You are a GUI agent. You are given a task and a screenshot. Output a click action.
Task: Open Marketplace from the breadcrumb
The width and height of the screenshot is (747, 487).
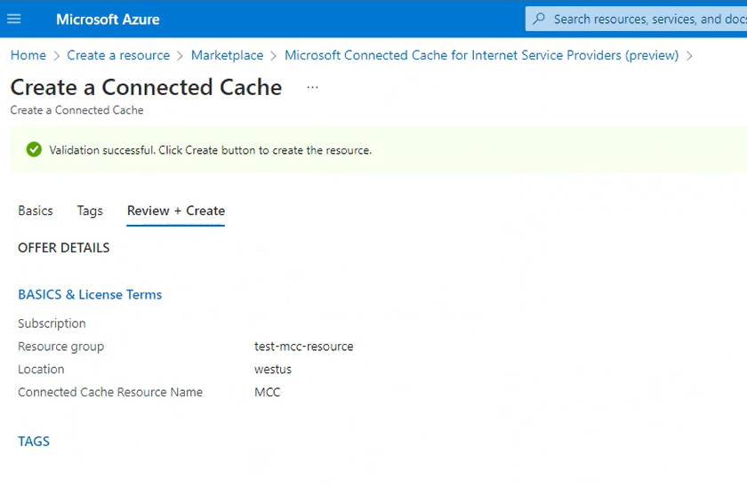(227, 55)
